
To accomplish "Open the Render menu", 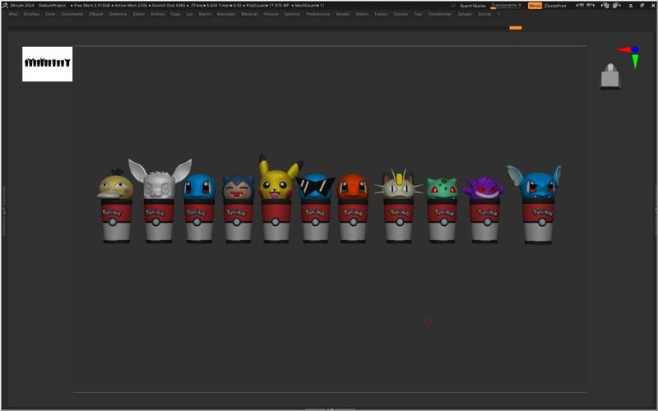I will coord(342,14).
